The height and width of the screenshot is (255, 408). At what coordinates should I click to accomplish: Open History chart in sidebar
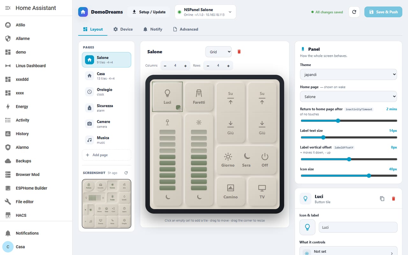36,134
